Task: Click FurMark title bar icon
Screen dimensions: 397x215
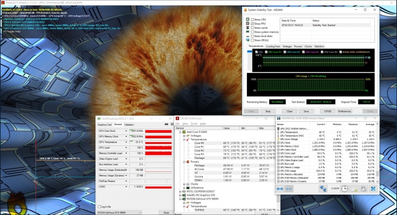Action: coord(3,3)
